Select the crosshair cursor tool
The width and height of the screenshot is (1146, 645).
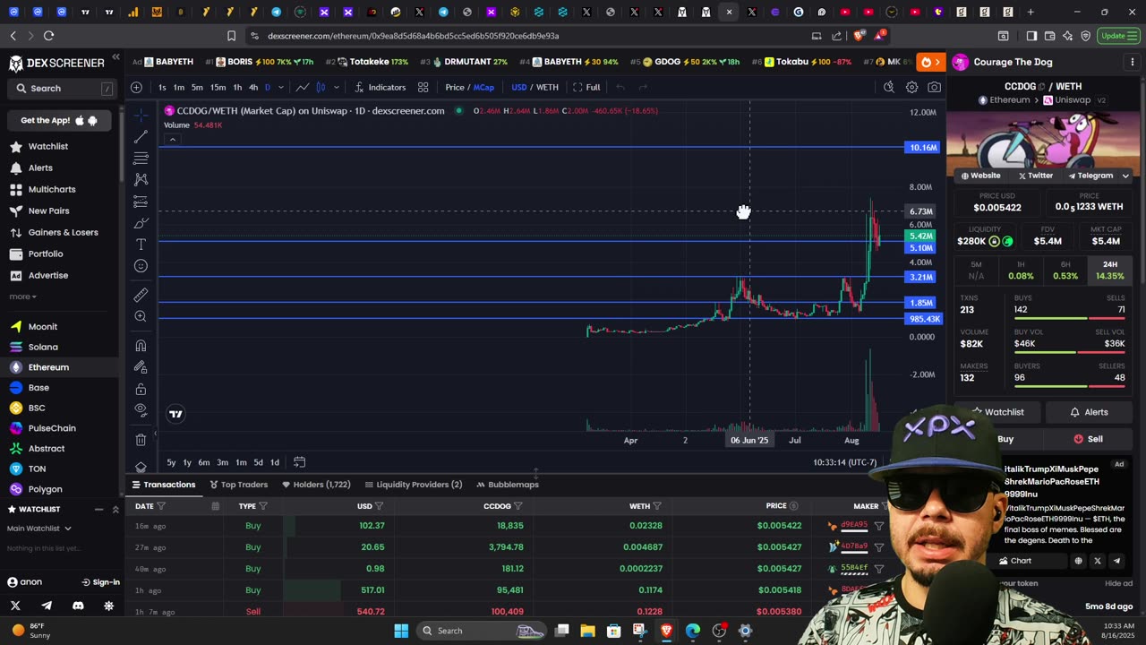pos(141,116)
